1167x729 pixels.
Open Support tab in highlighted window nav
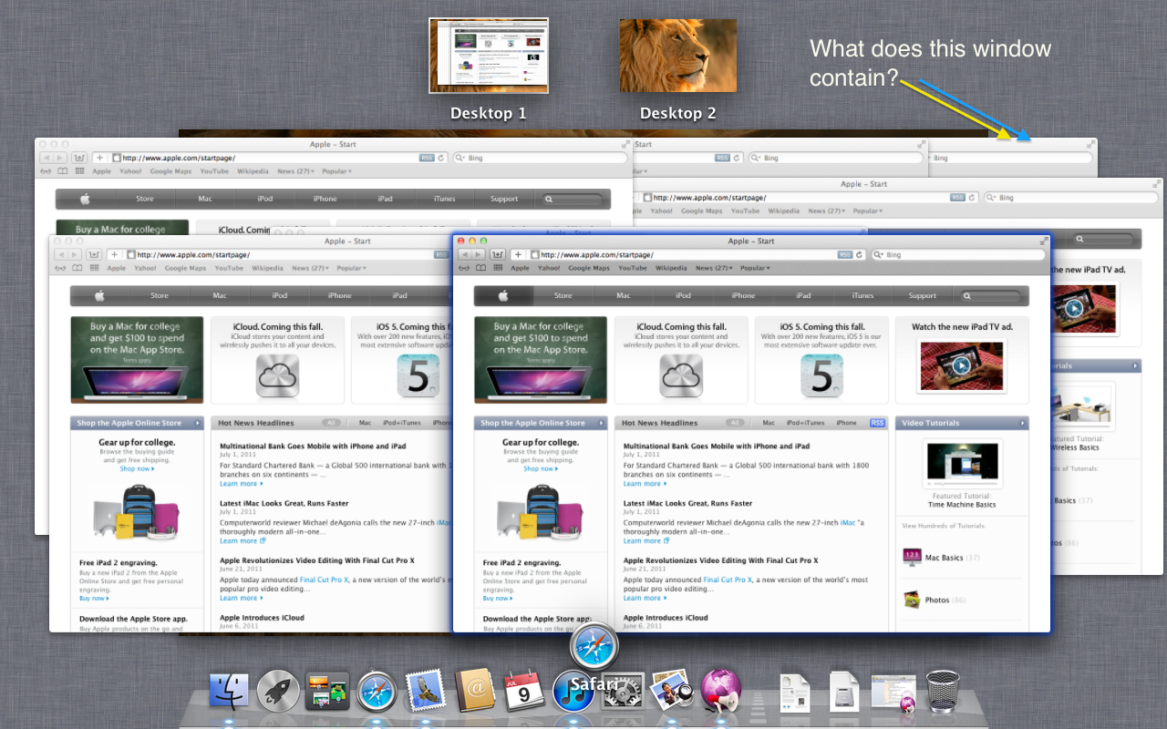923,295
